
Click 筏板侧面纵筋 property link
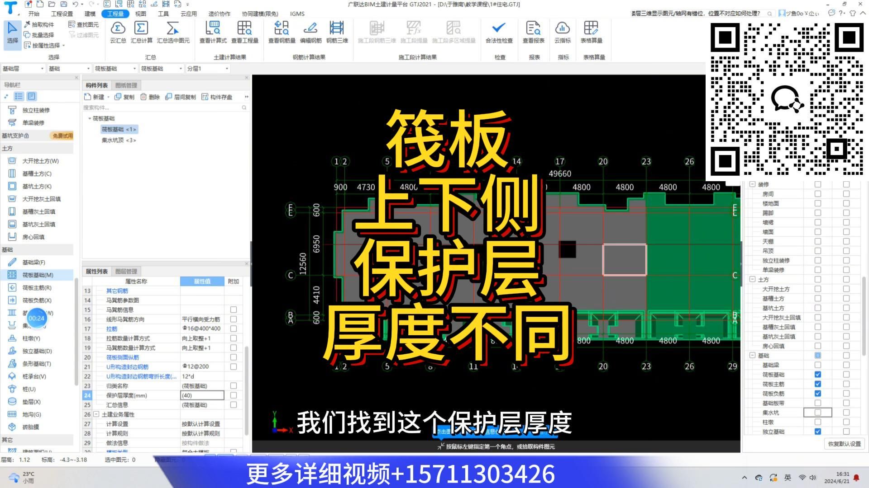[123, 357]
